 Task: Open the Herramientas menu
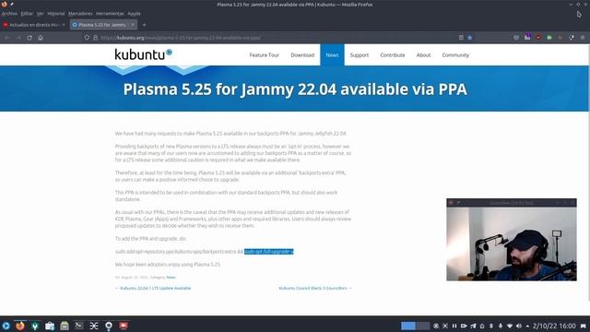[110, 14]
